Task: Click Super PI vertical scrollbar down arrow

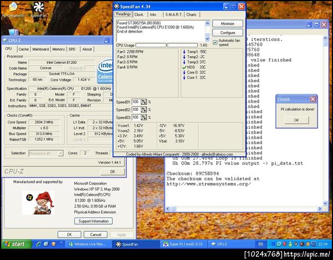Action: coord(325,203)
